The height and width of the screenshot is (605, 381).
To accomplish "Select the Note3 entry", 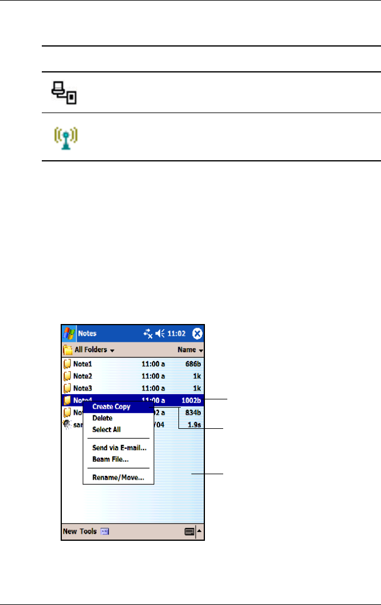I will 132,388.
